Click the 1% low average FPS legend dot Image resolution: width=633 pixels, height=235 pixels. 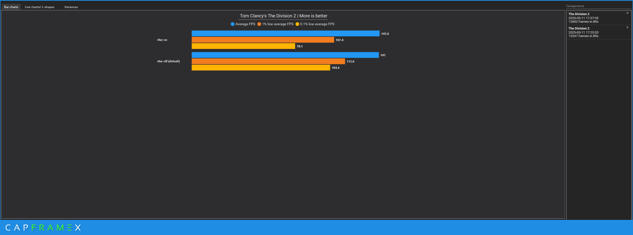point(259,24)
